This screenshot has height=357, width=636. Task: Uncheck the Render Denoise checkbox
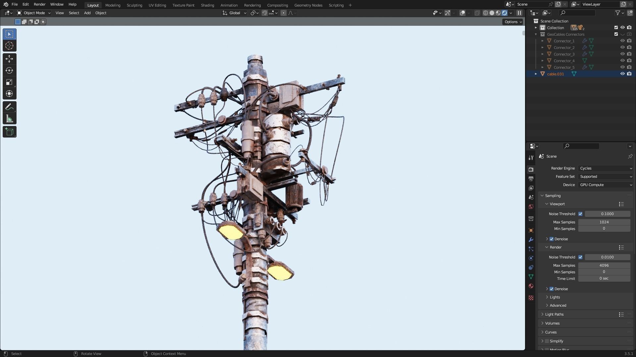552,289
